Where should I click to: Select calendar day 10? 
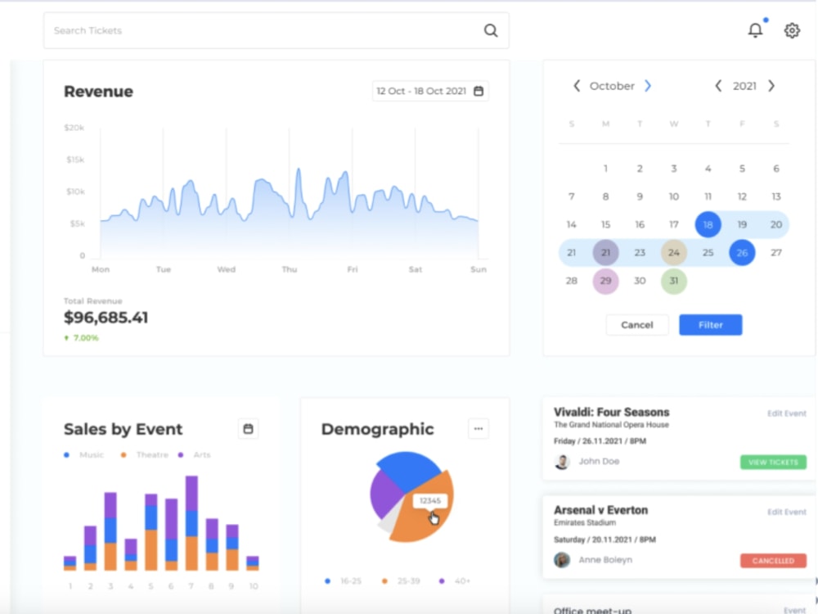[x=674, y=196]
